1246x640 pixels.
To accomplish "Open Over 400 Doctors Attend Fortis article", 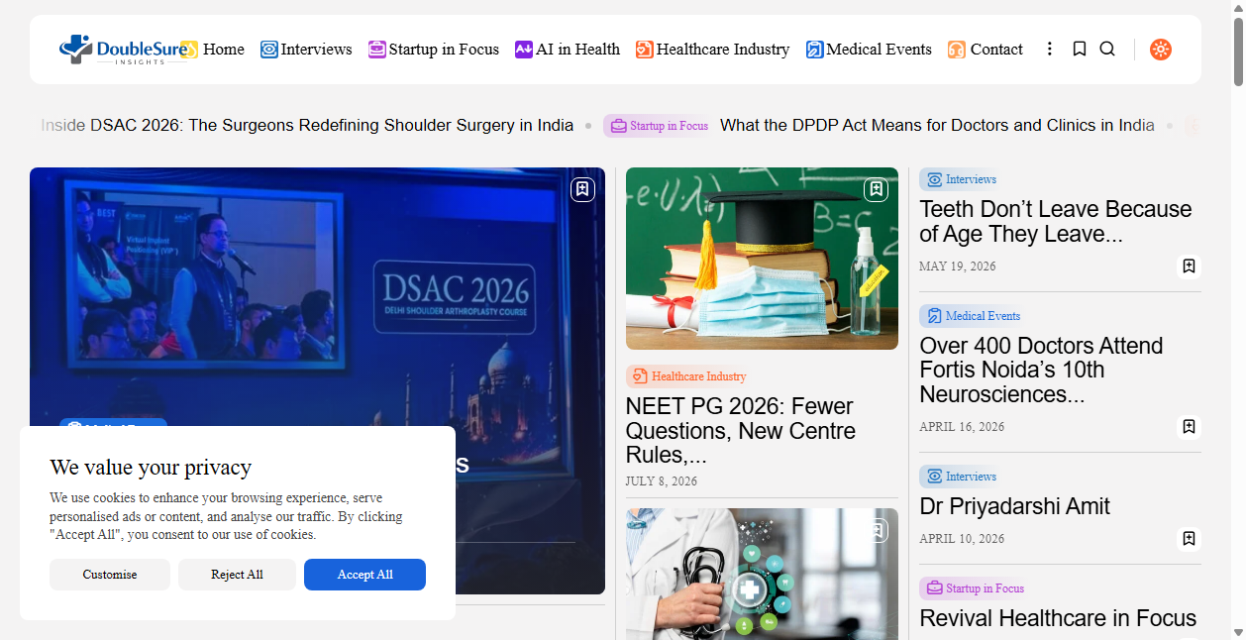I will [1041, 371].
